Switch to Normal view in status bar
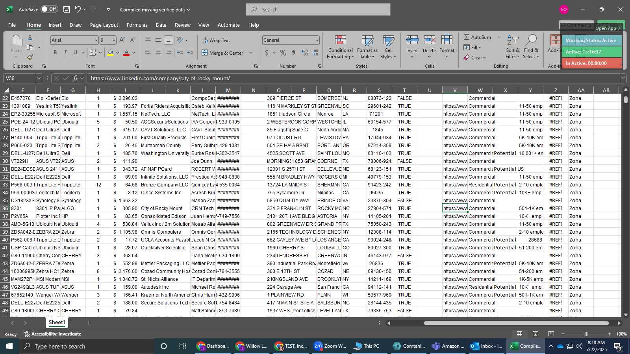 520,334
